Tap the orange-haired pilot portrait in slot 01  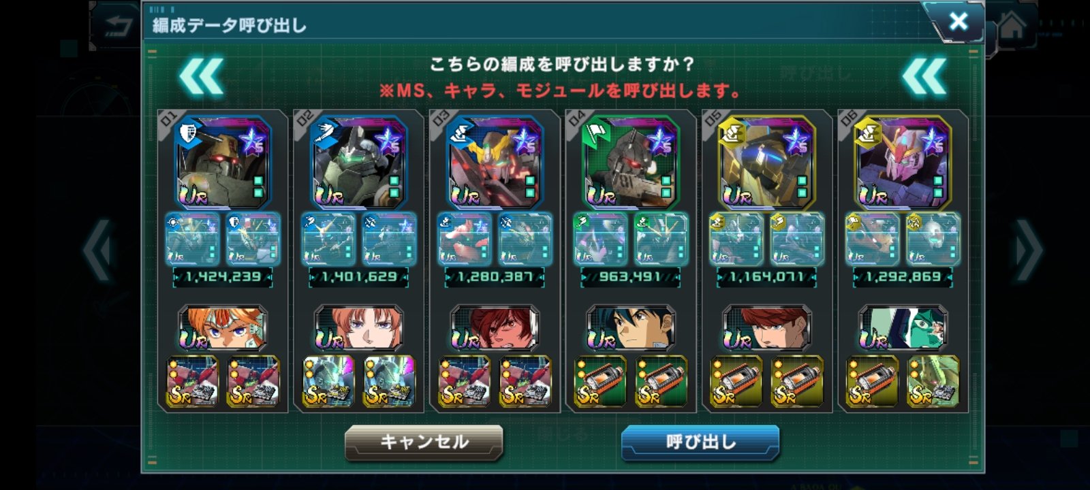point(223,328)
